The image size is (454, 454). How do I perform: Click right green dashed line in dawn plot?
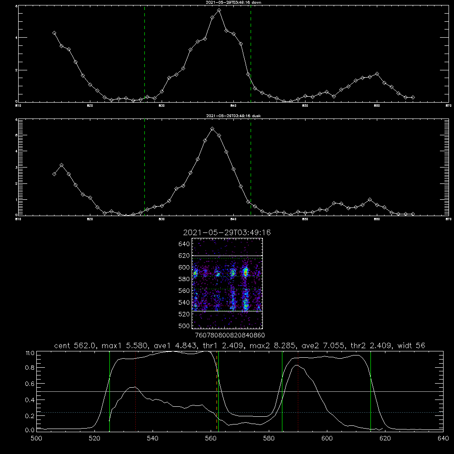tap(251, 54)
